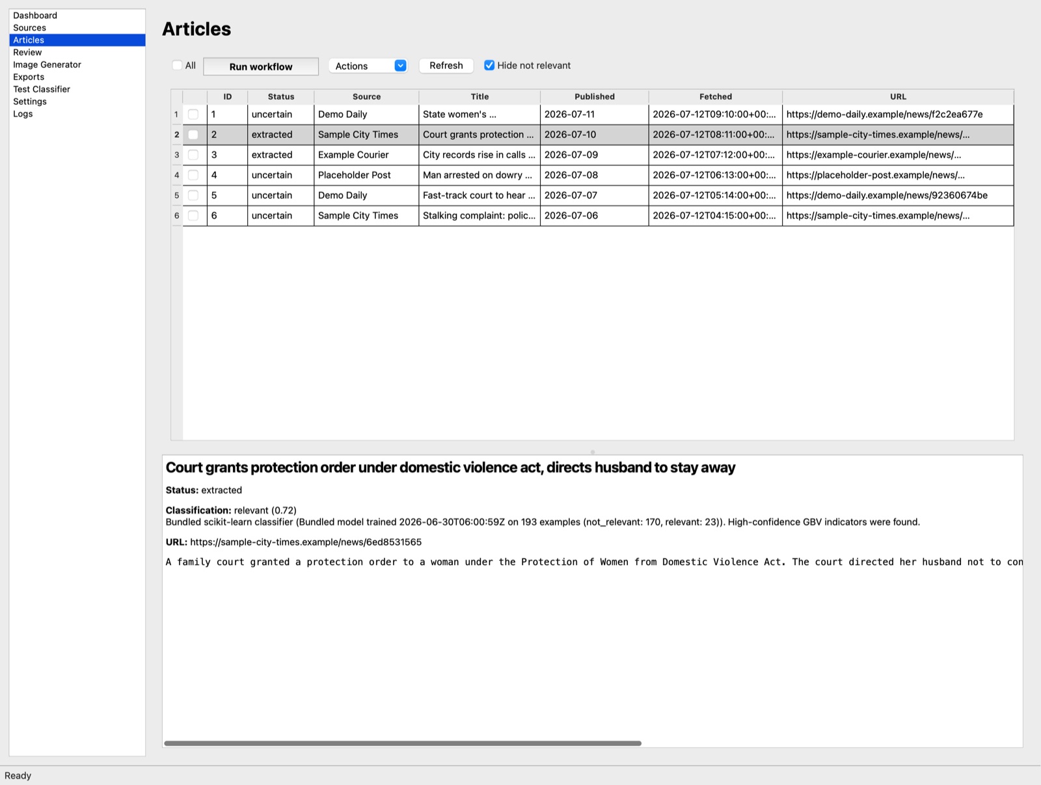Viewport: 1041px width, 785px height.
Task: Open the Actions dropdown
Action: pyautogui.click(x=368, y=66)
